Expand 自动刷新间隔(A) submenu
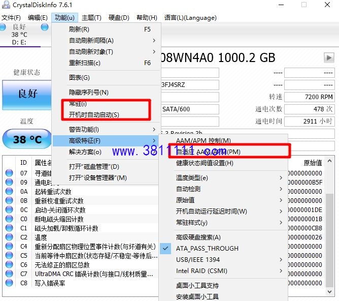 [x=107, y=41]
